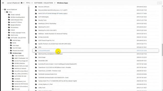Open Skillshare Adobe Illustrator CC Advanced Training
The height and width of the screenshot is (91, 163).
[x=53, y=34]
